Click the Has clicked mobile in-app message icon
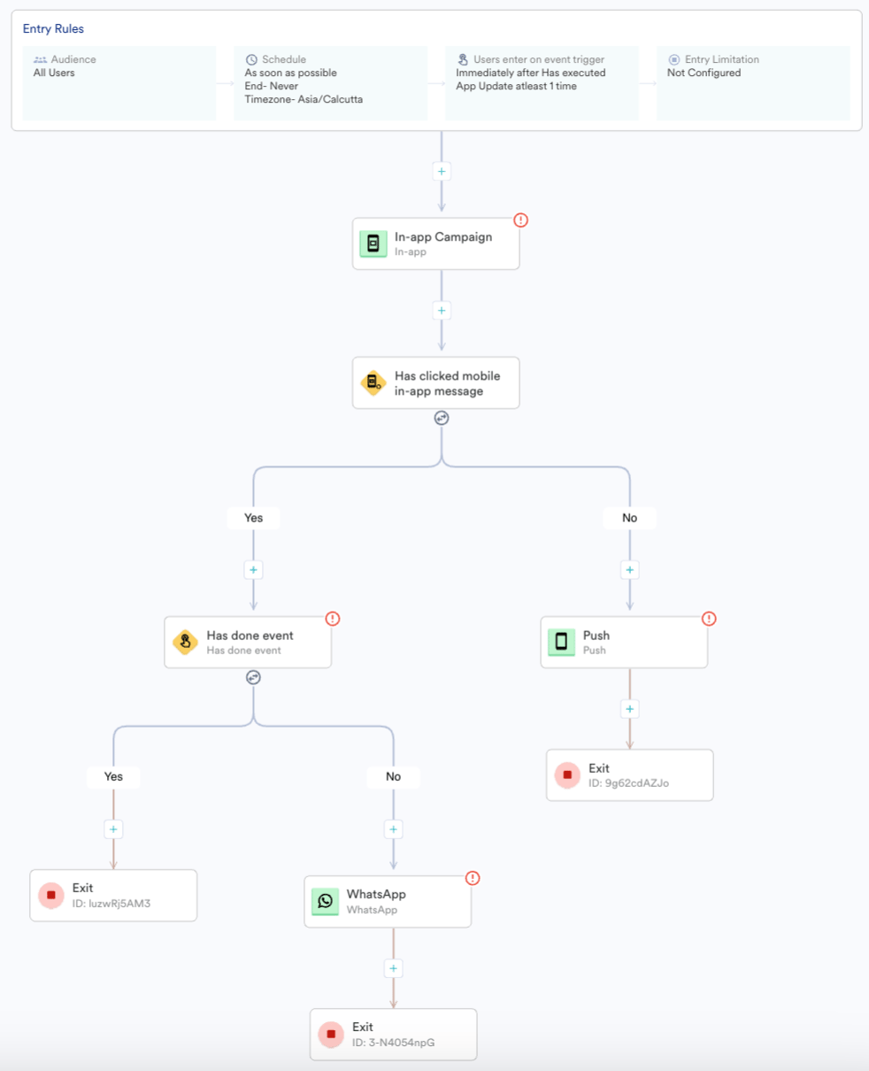The width and height of the screenshot is (869, 1071). [373, 382]
